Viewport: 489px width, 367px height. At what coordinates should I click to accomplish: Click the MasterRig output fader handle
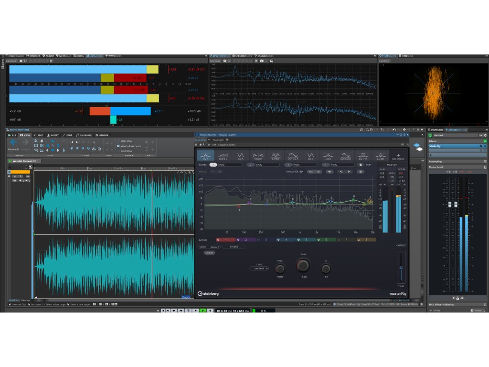401,268
